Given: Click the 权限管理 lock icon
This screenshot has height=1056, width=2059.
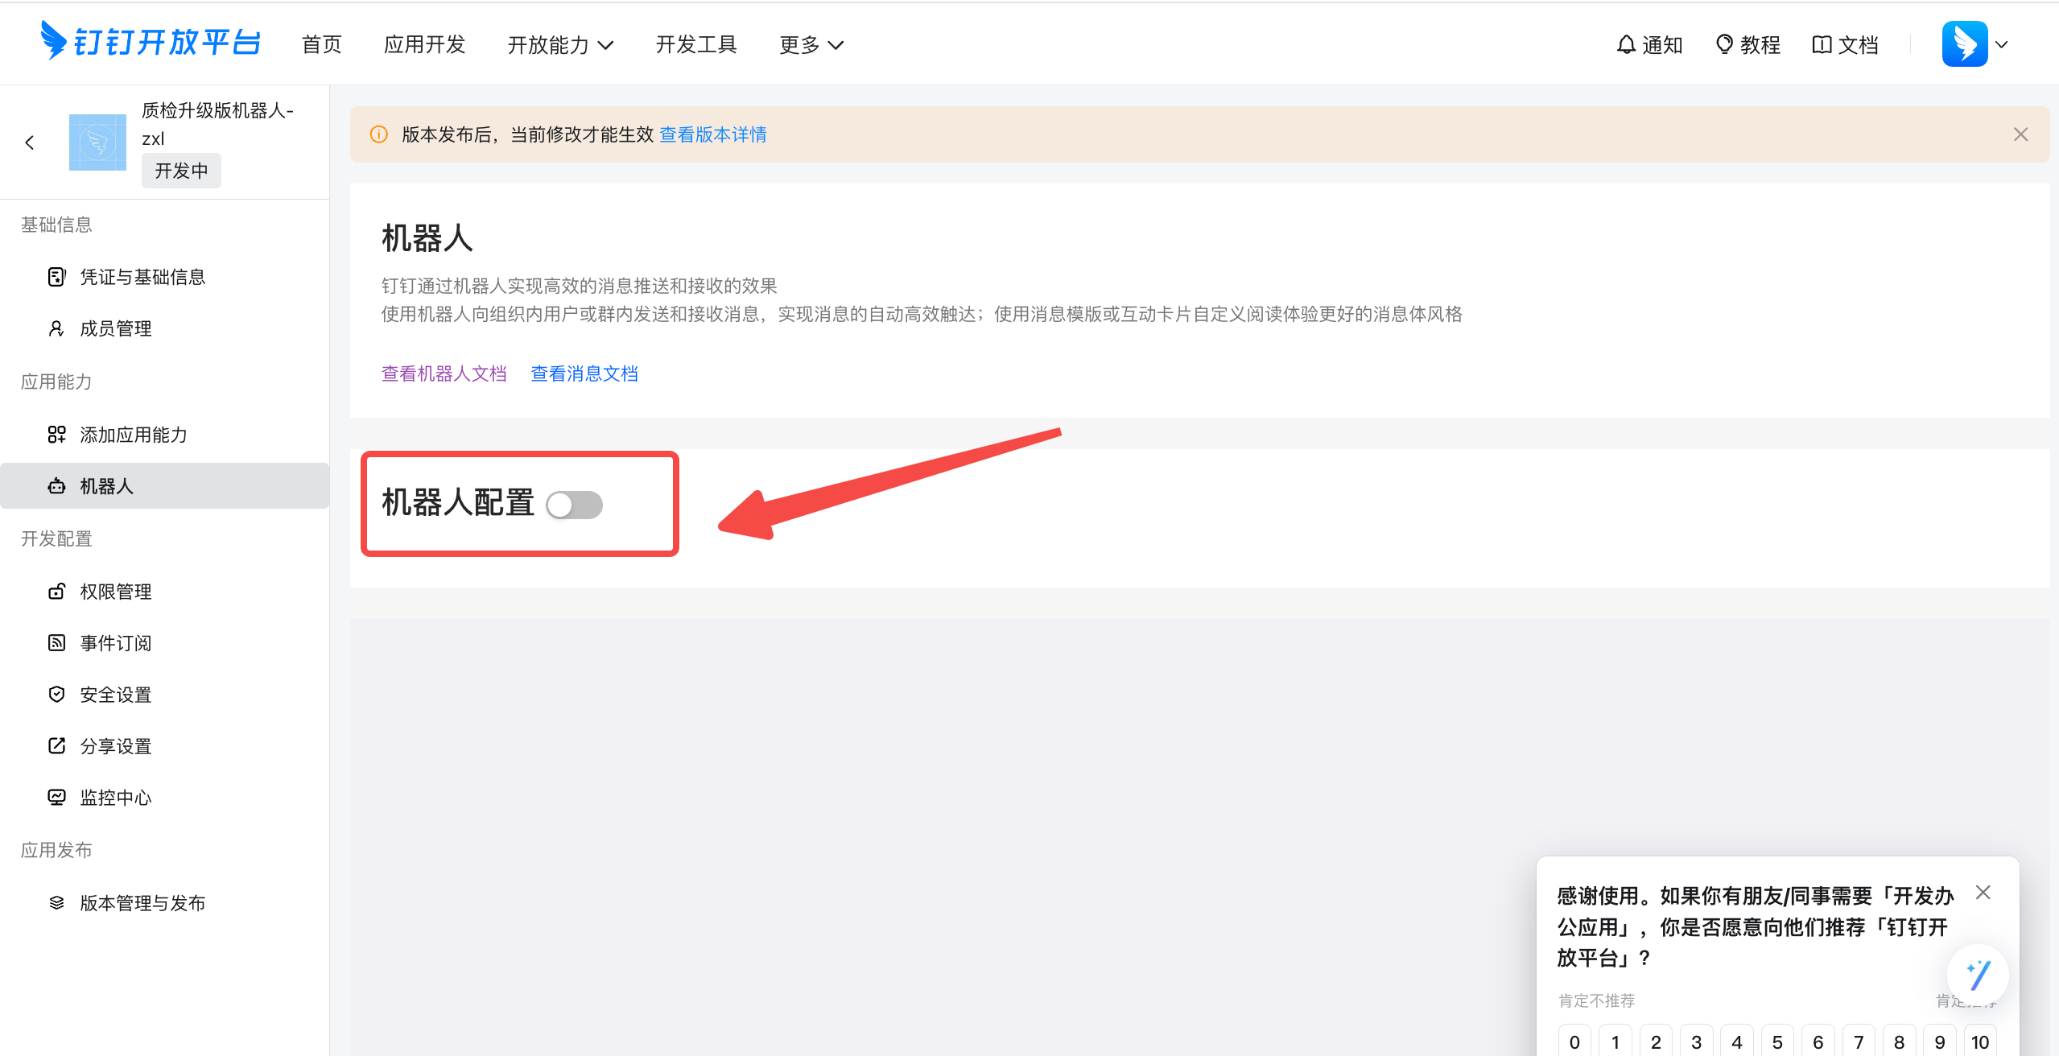Looking at the screenshot, I should pyautogui.click(x=56, y=592).
